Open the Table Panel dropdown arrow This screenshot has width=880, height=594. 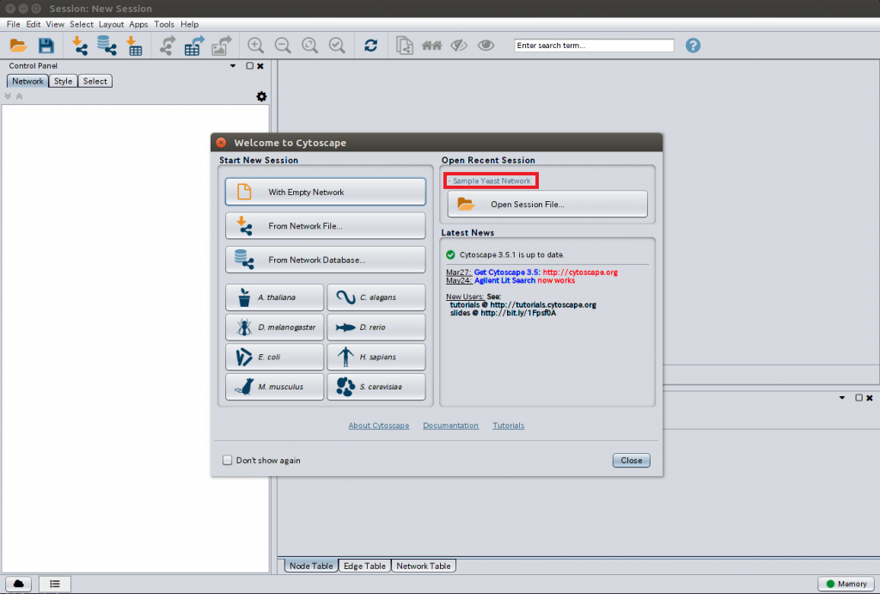(x=842, y=397)
